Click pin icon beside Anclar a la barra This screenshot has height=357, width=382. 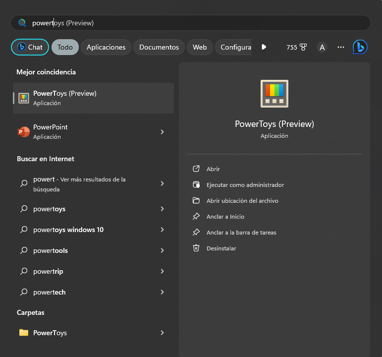click(x=196, y=232)
